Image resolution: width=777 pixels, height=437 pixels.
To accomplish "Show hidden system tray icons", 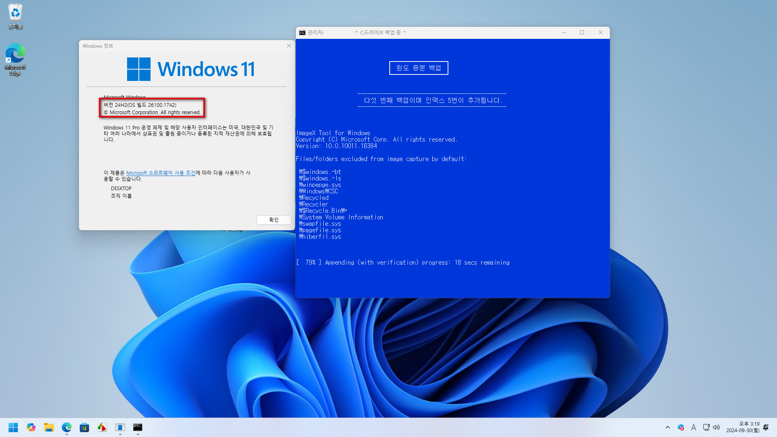I will (x=668, y=427).
